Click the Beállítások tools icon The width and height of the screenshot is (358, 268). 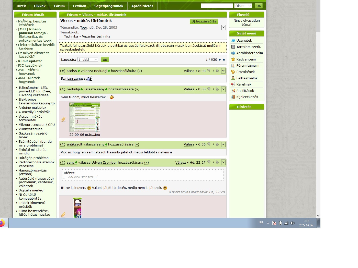pyautogui.click(x=233, y=91)
